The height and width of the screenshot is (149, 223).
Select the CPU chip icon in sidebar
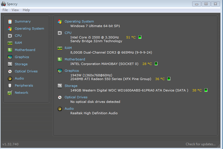tap(10, 36)
